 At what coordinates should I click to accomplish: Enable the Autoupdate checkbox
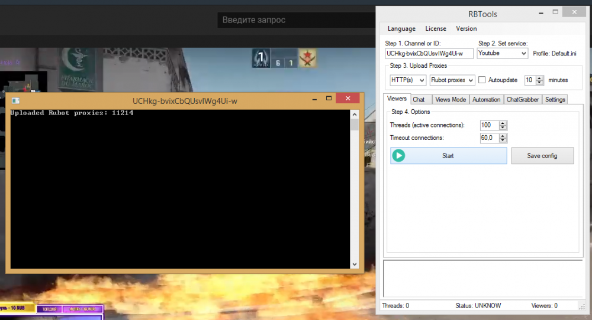point(482,80)
